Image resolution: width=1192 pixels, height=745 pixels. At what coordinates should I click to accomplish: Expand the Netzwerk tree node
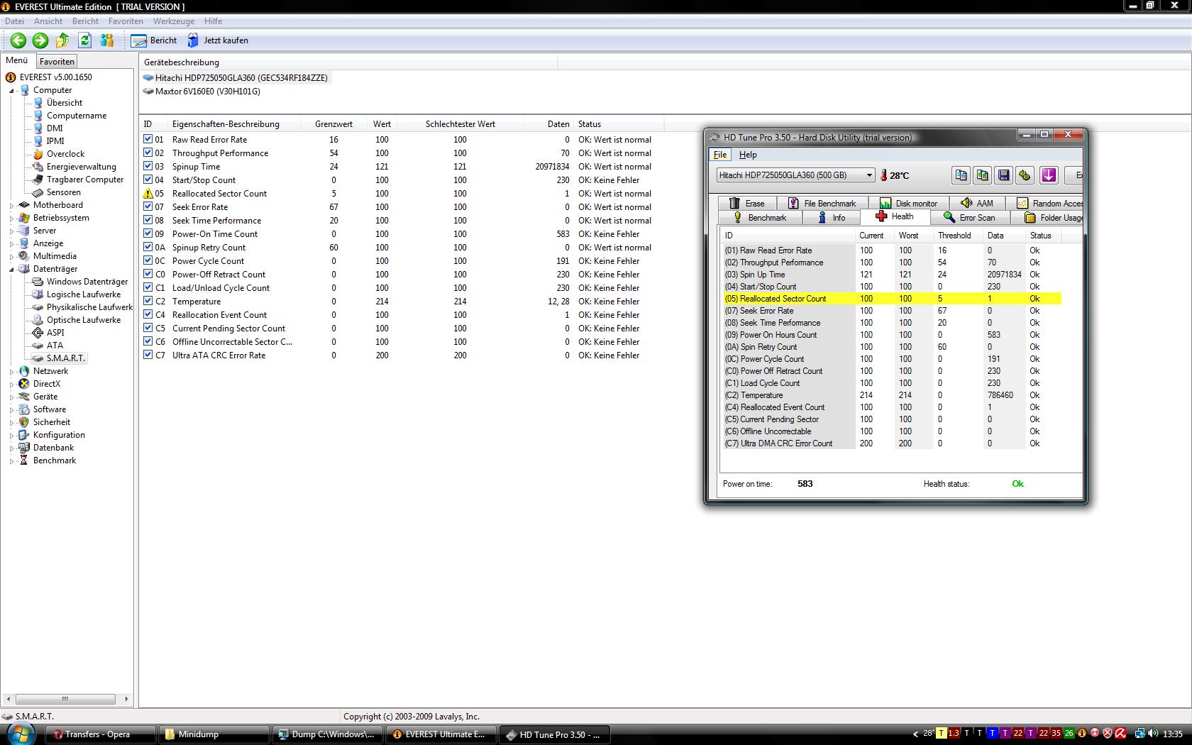[11, 371]
